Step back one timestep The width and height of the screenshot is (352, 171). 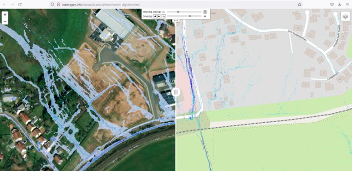point(155,16)
